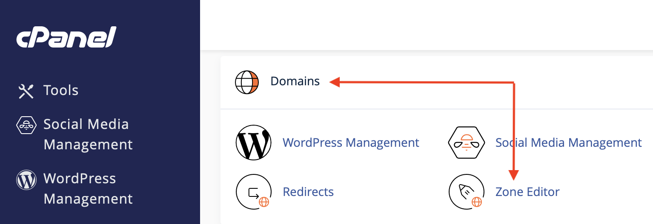
Task: Click the sidebar Social Media Management hexagon icon
Action: pos(26,124)
